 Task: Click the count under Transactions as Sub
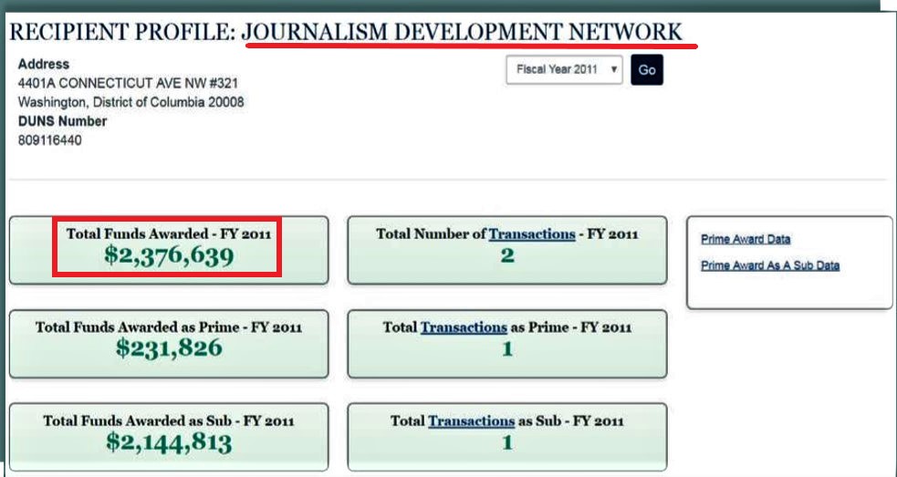click(x=507, y=443)
